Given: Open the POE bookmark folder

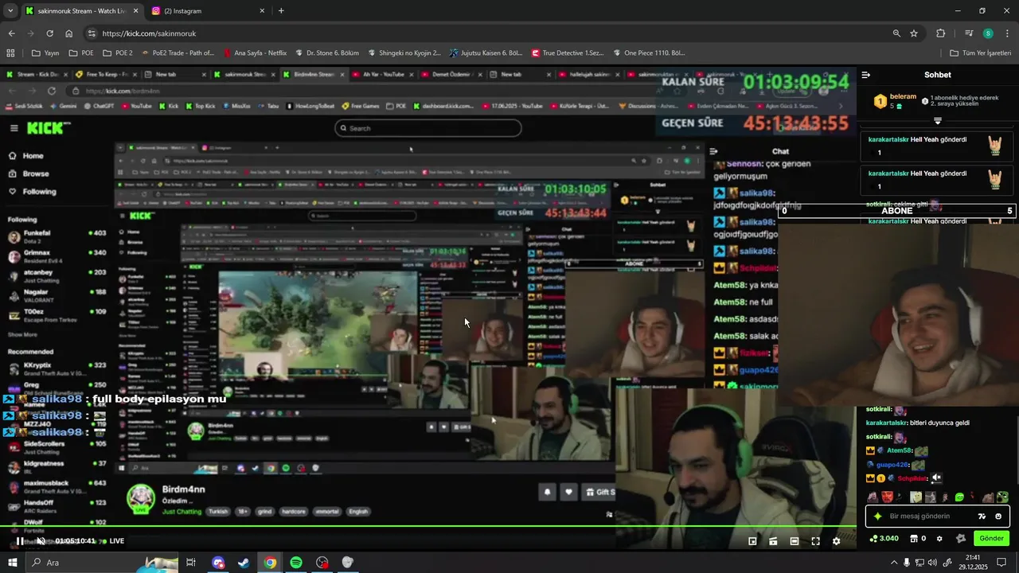Looking at the screenshot, I should coord(81,53).
